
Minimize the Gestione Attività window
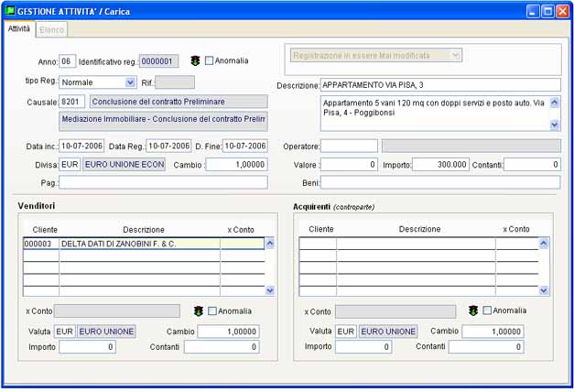coord(533,11)
